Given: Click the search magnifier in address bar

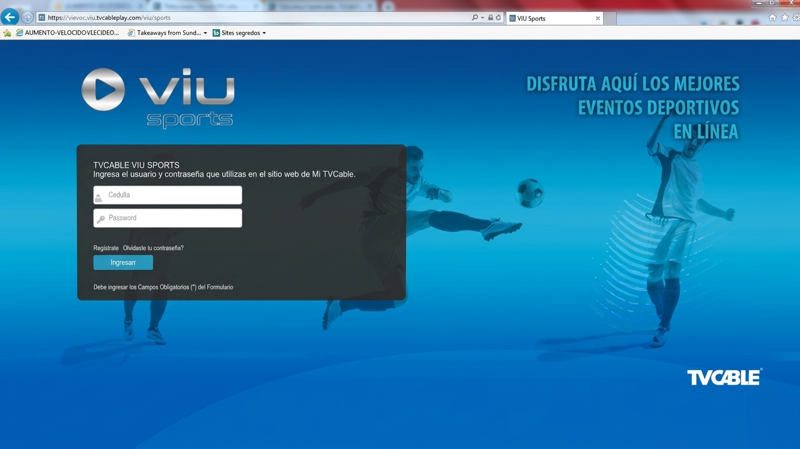Looking at the screenshot, I should coord(475,18).
